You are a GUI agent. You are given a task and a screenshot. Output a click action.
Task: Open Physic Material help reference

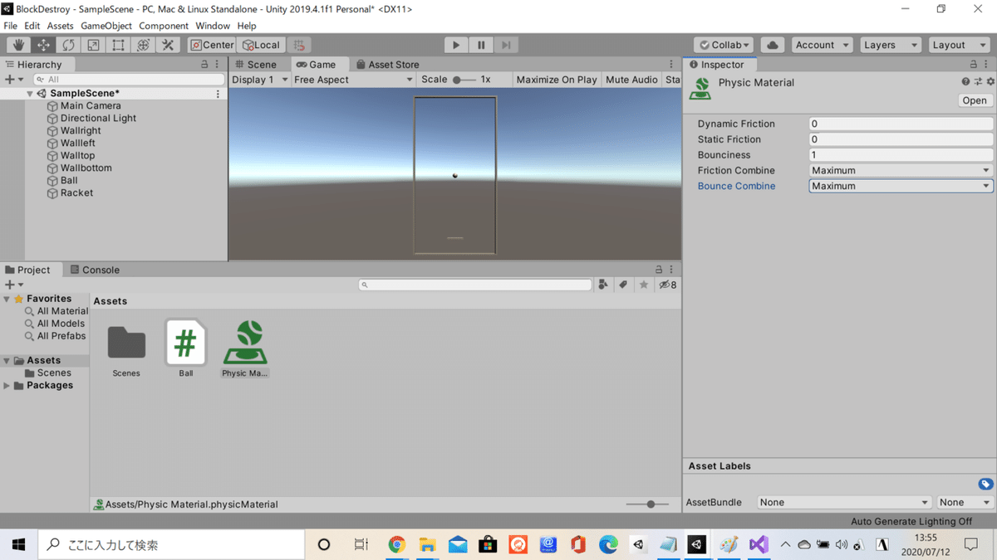tap(965, 81)
